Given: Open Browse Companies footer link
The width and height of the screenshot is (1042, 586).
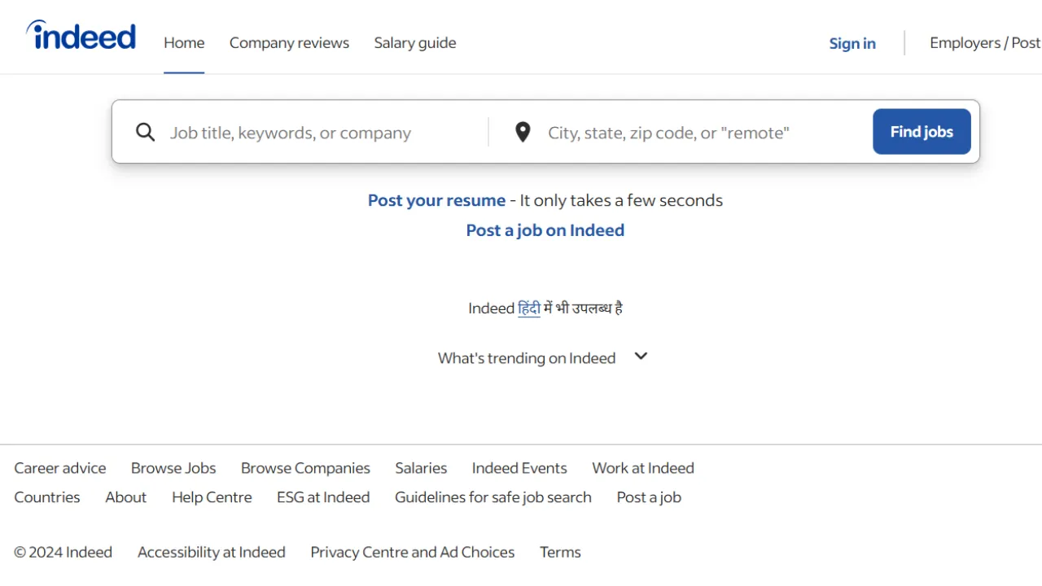Looking at the screenshot, I should (305, 468).
